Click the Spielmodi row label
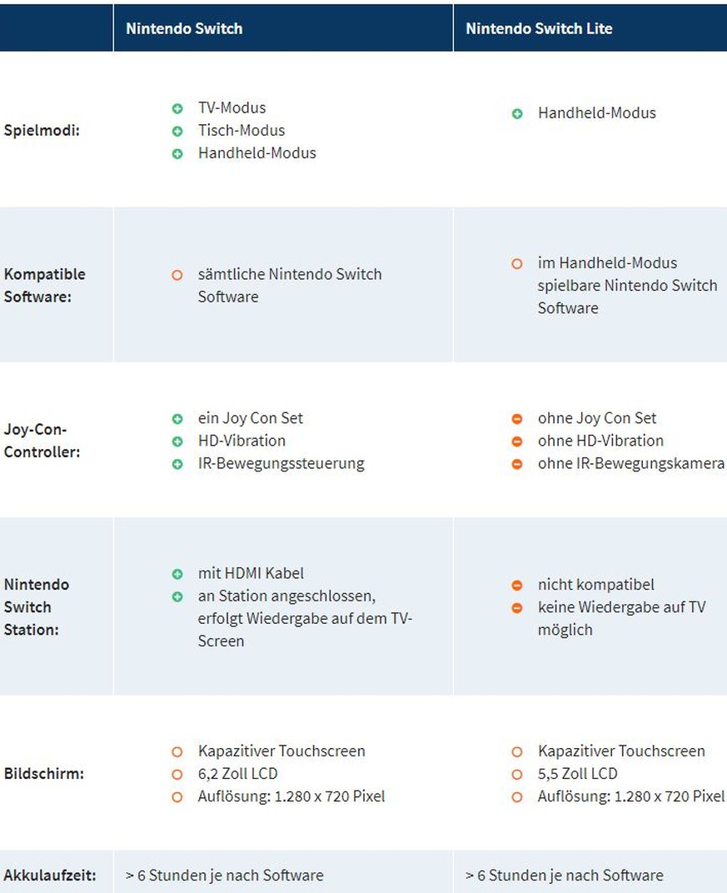The height and width of the screenshot is (893, 727). 42,130
